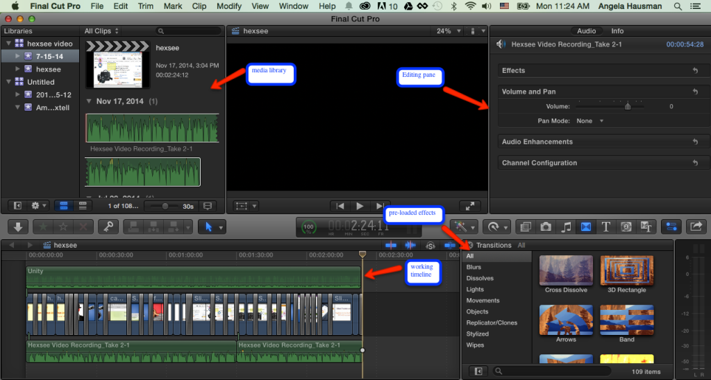Viewport: 711px width, 380px height.
Task: Open the Modify menu
Action: [229, 6]
